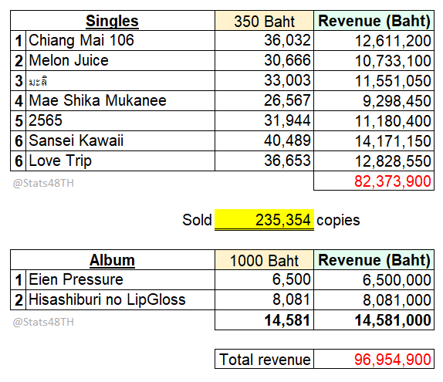The image size is (443, 382).
Task: Select the Chiang Mai 106 title cell
Action: pos(120,40)
